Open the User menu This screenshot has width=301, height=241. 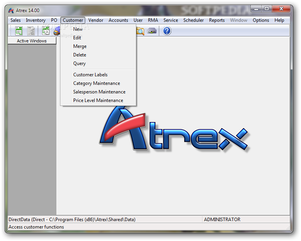tap(138, 20)
